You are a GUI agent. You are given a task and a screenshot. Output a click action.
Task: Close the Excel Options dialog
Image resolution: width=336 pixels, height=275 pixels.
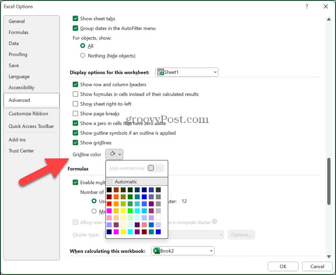[326, 7]
